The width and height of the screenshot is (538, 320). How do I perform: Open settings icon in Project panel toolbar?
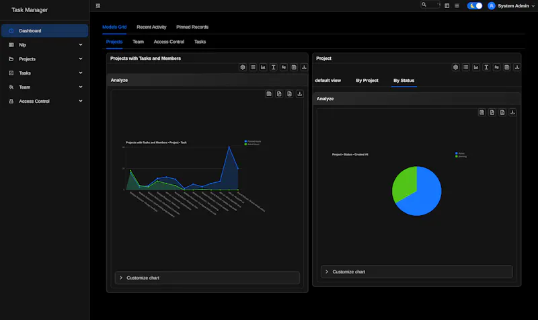click(456, 67)
